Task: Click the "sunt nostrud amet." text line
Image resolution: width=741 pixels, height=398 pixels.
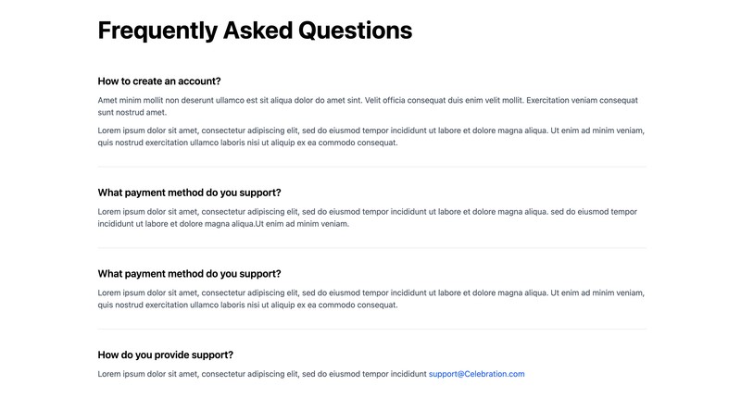Action: point(132,112)
